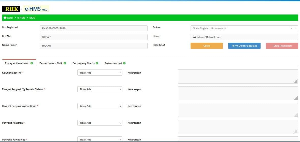300x142 pixels.
Task: Open Form Dokter Spesialis
Action: click(x=244, y=46)
